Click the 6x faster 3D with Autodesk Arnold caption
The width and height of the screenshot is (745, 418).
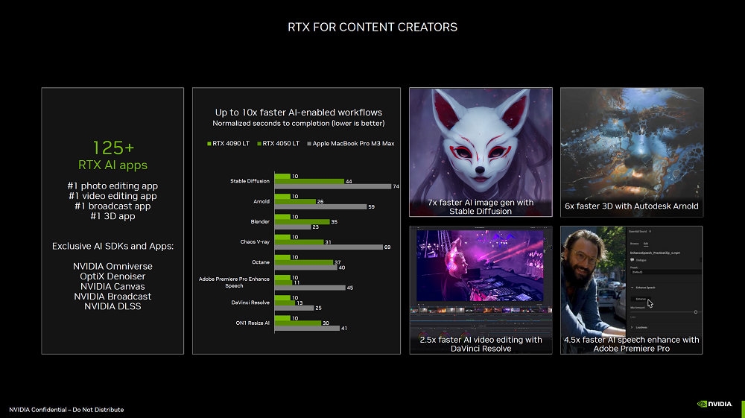click(632, 206)
